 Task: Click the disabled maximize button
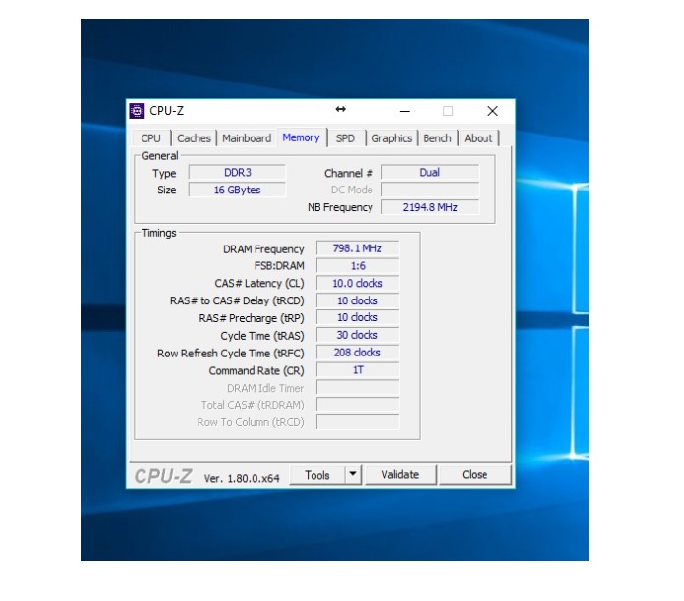pyautogui.click(x=448, y=111)
